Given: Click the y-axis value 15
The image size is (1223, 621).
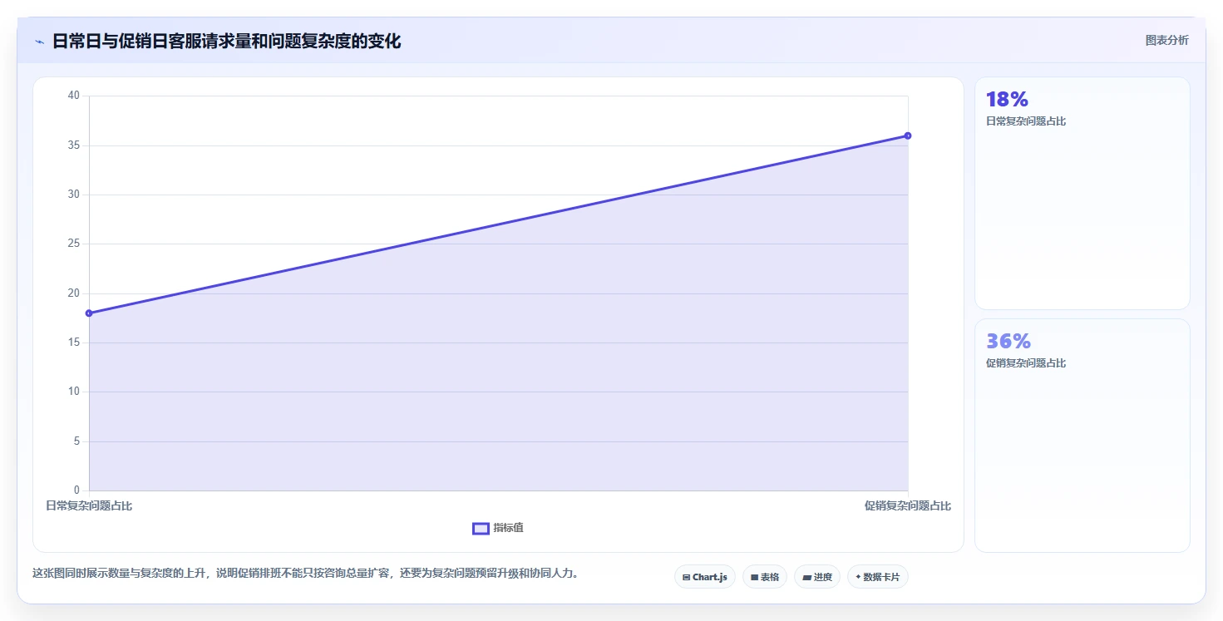Looking at the screenshot, I should [x=74, y=343].
